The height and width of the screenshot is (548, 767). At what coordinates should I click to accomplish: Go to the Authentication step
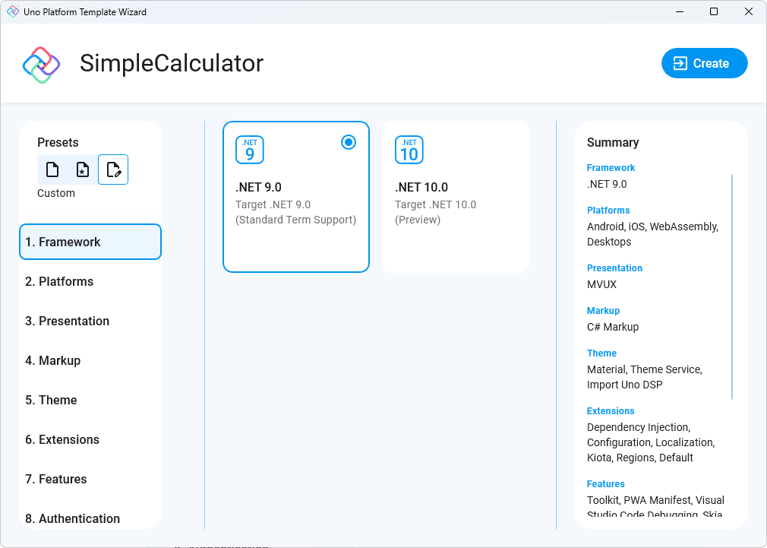(90, 518)
